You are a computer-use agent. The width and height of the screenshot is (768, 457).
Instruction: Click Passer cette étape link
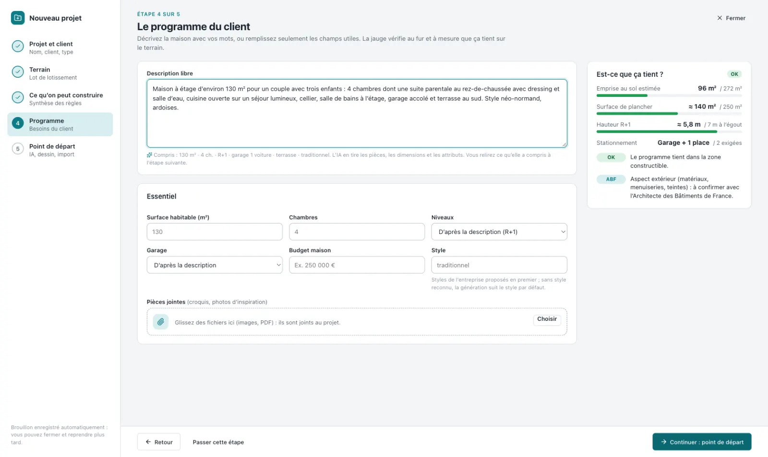point(218,442)
